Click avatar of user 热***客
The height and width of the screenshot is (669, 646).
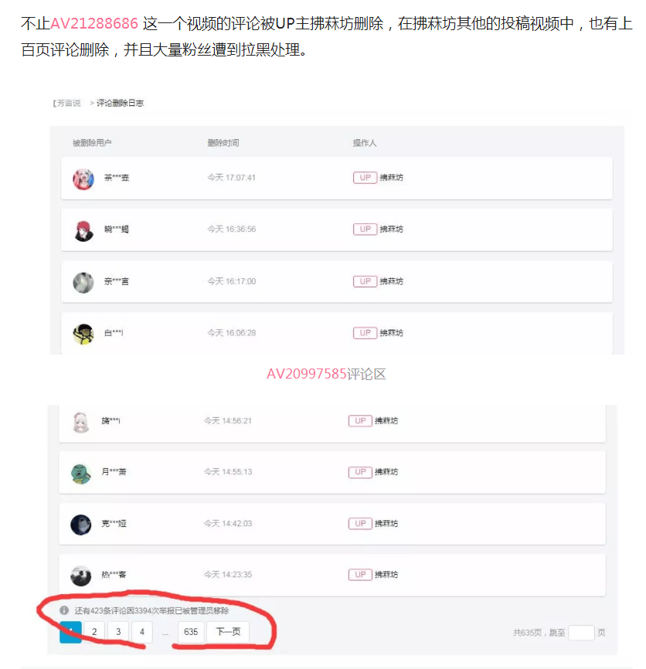click(x=80, y=576)
